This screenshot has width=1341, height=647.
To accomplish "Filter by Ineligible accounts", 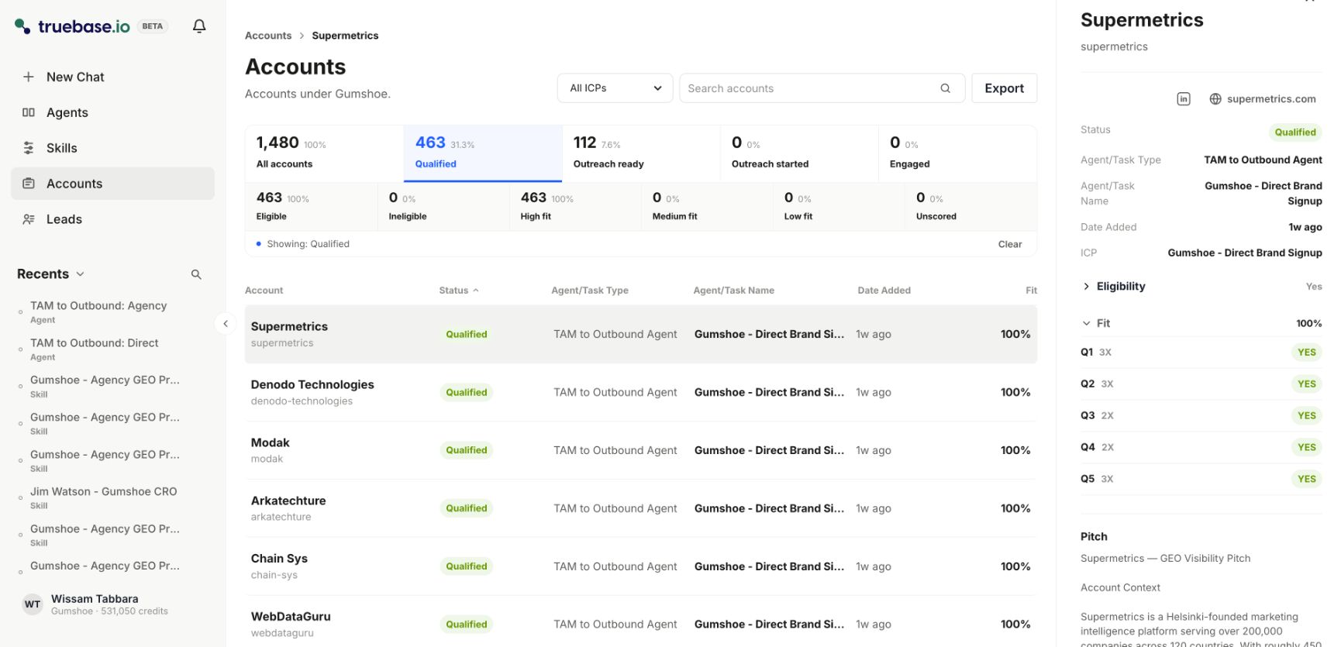I will click(443, 207).
